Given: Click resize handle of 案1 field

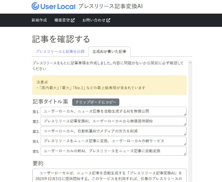Looking at the screenshot, I should pos(185,114).
